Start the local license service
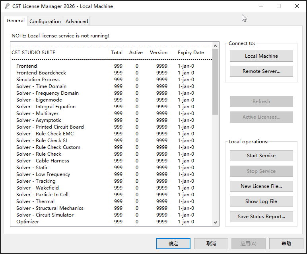Image resolution: width=307 pixels, height=254 pixels. click(x=261, y=156)
